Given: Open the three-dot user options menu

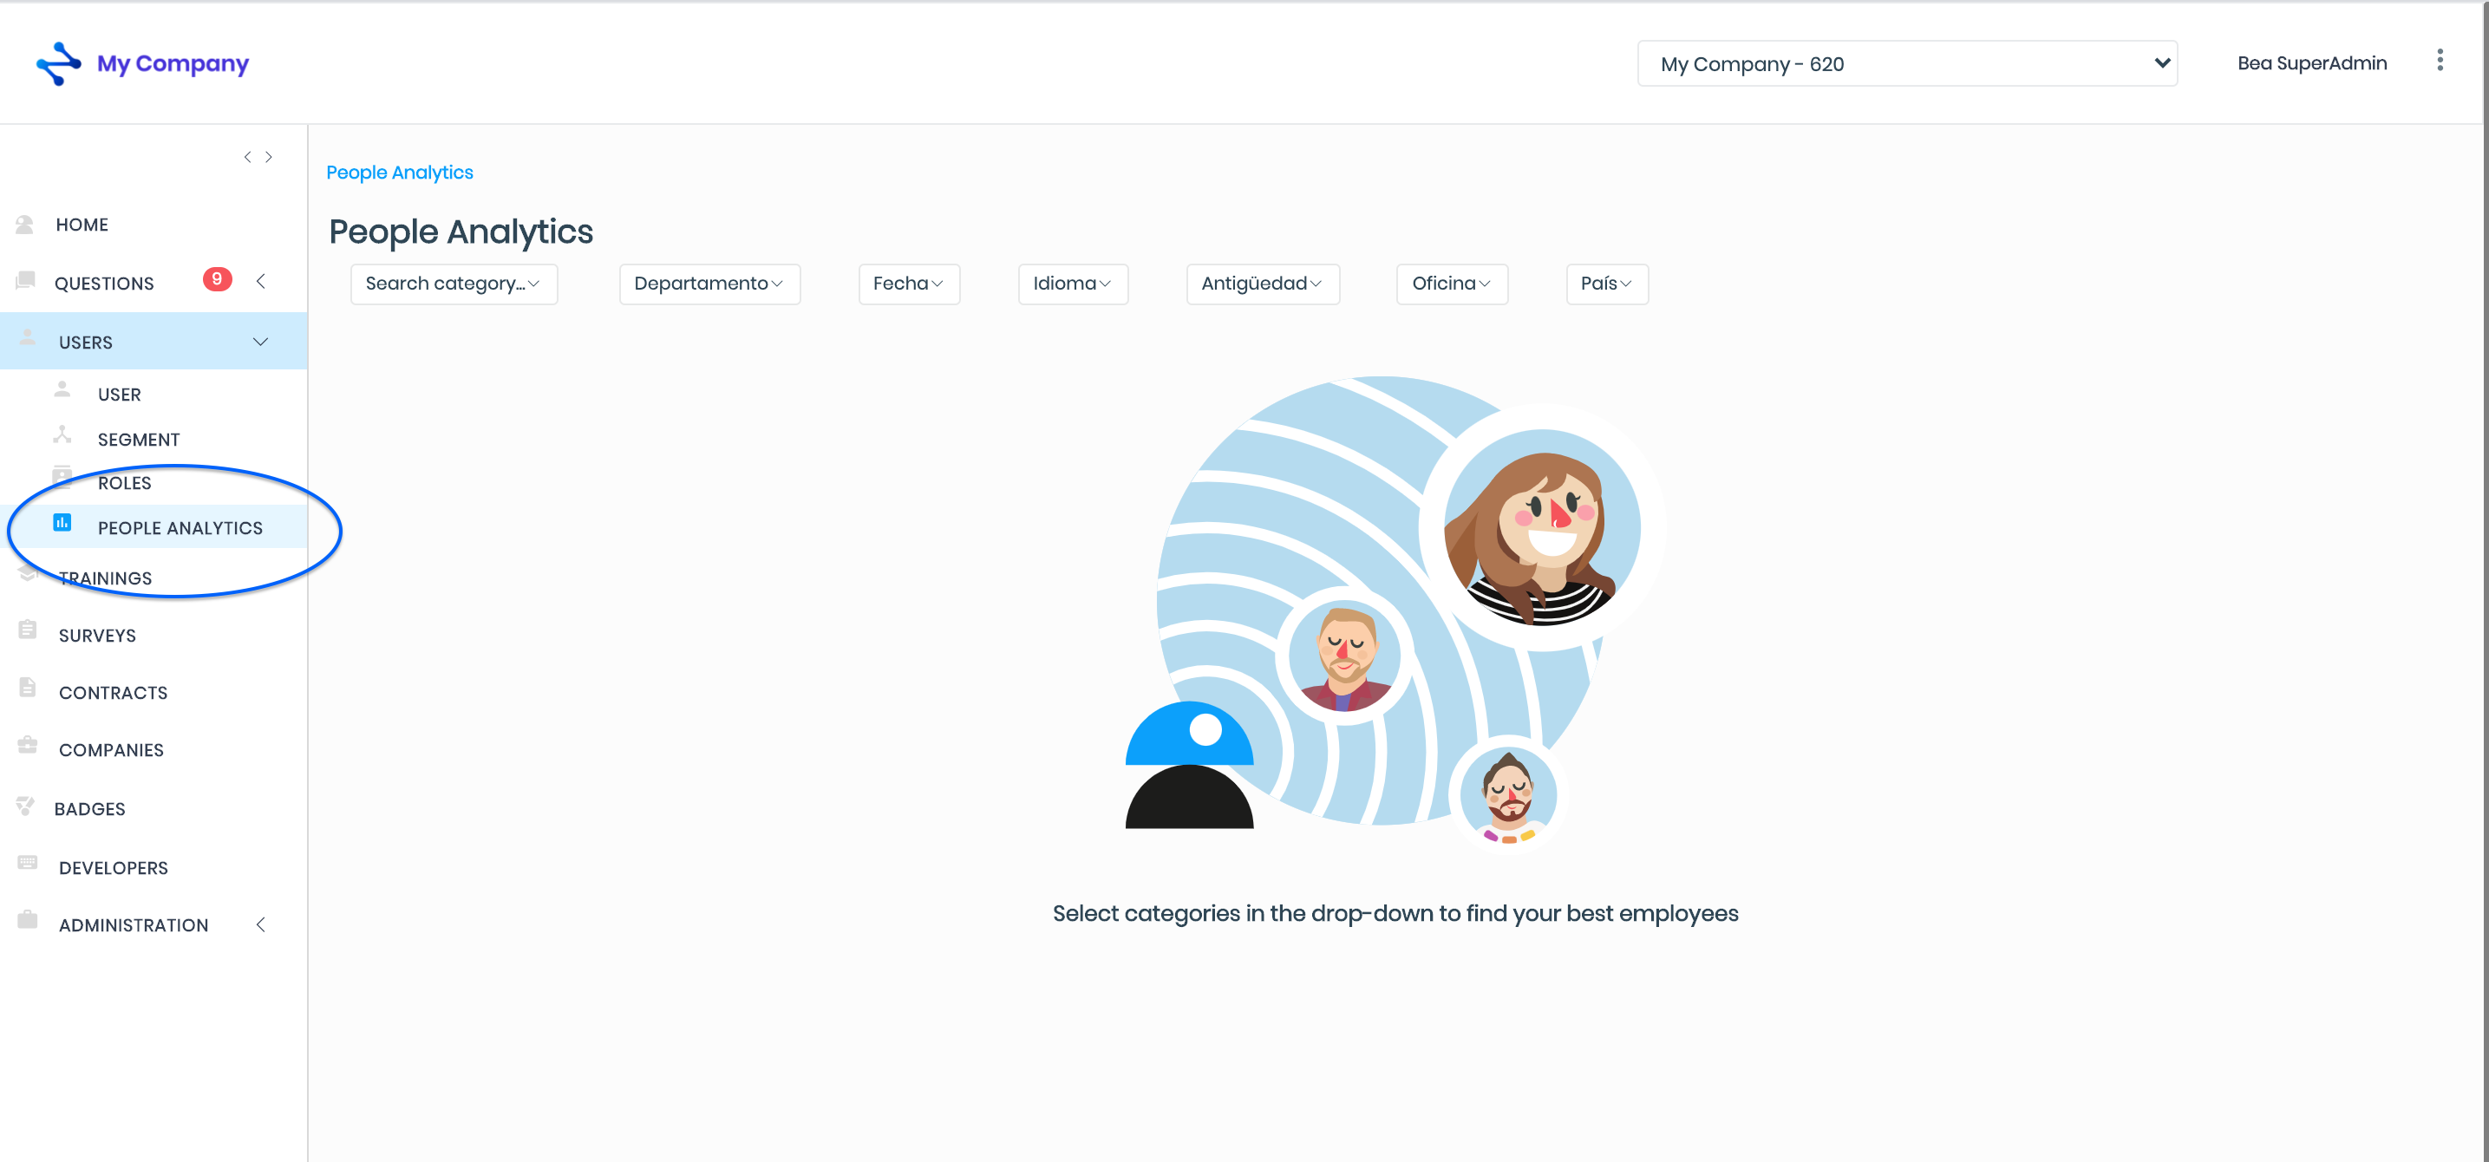Looking at the screenshot, I should [2439, 61].
